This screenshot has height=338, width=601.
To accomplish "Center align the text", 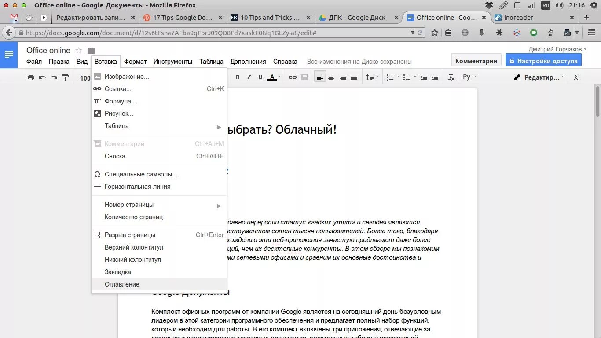I will pyautogui.click(x=331, y=77).
